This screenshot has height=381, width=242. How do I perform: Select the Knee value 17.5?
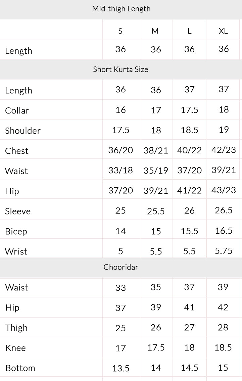point(156,347)
